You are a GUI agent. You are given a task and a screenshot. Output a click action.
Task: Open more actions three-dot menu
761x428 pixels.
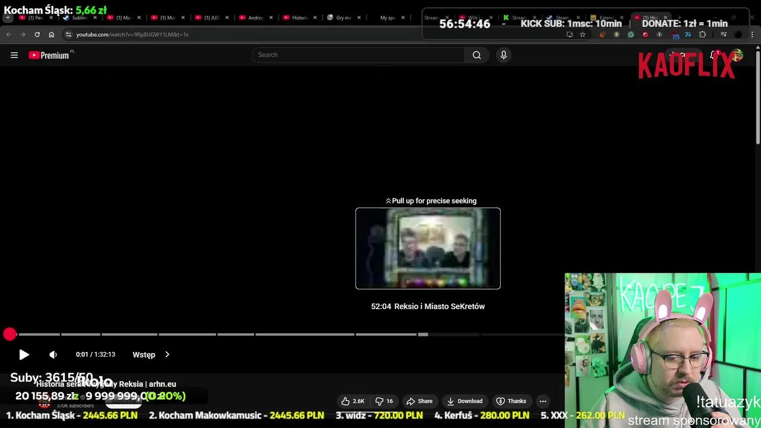click(x=543, y=401)
